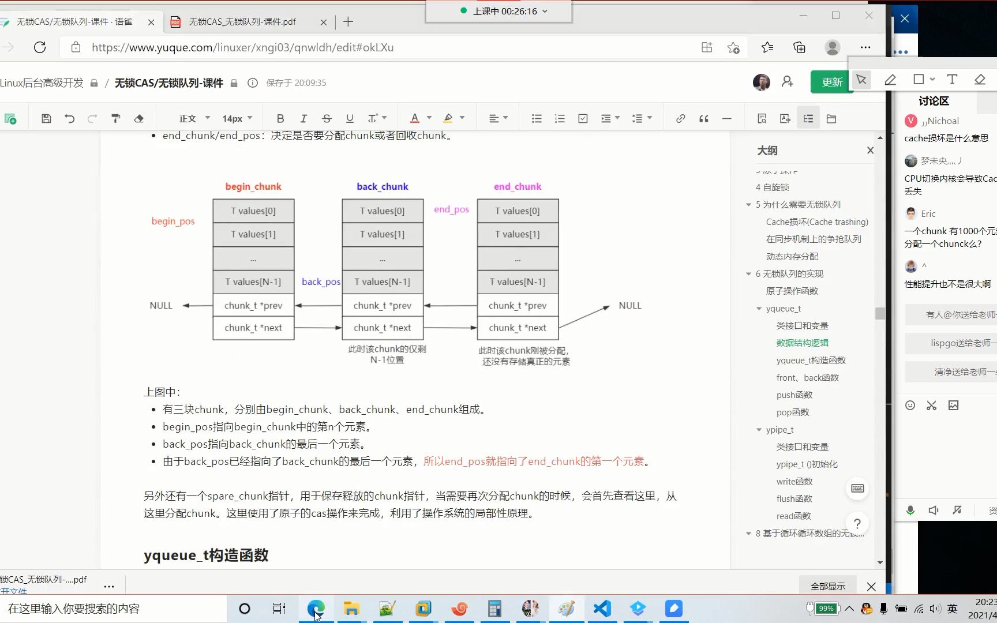This screenshot has height=623, width=997.
Task: Toggle bold formatting in toolbar
Action: [280, 118]
